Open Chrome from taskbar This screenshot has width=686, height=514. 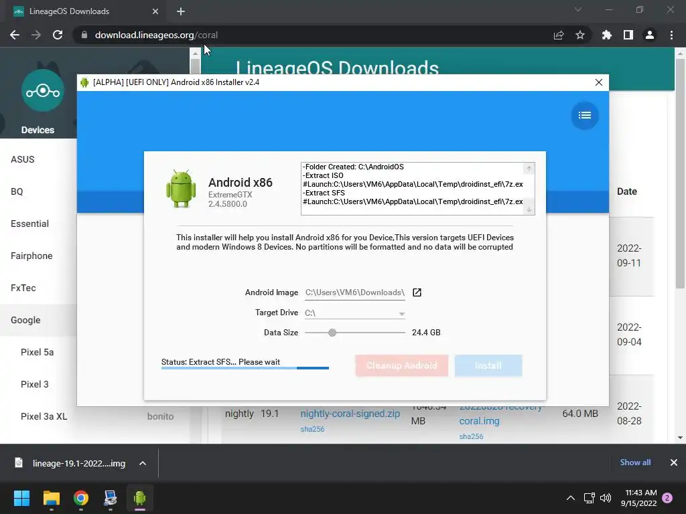81,498
